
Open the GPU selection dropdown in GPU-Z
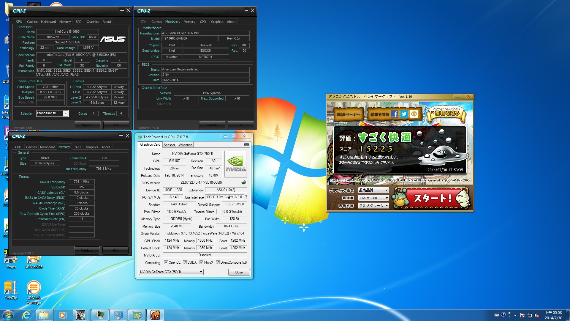point(201,272)
